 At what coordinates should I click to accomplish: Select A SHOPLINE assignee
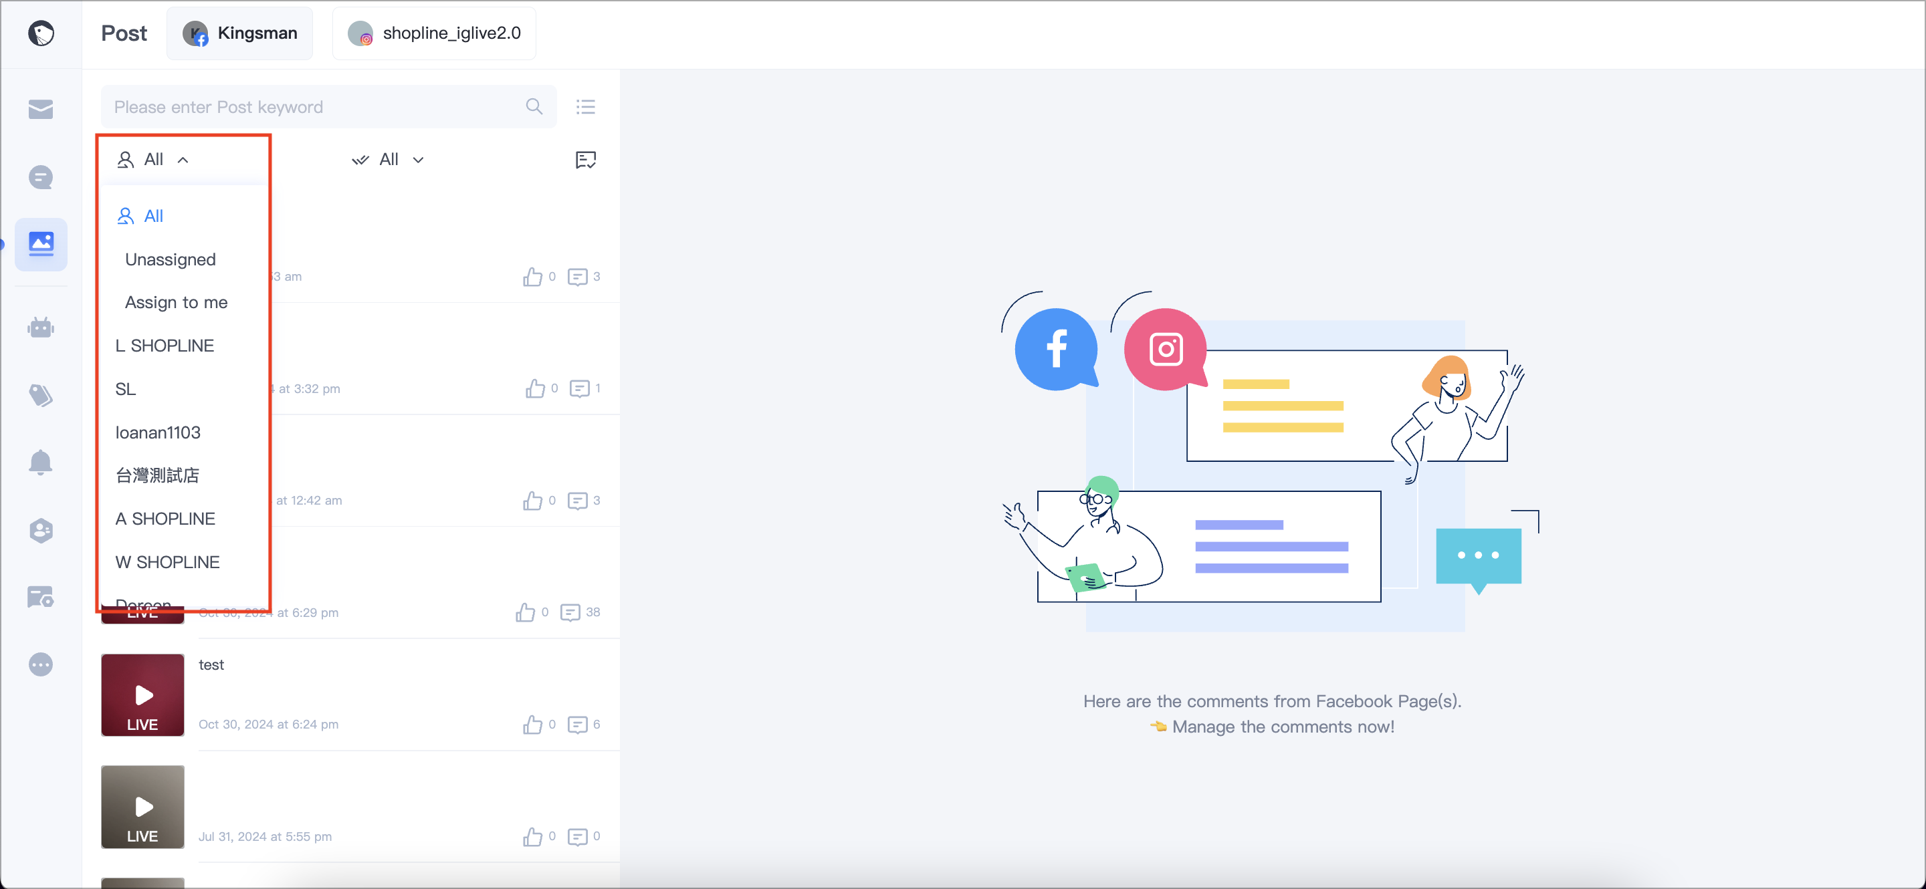165,519
